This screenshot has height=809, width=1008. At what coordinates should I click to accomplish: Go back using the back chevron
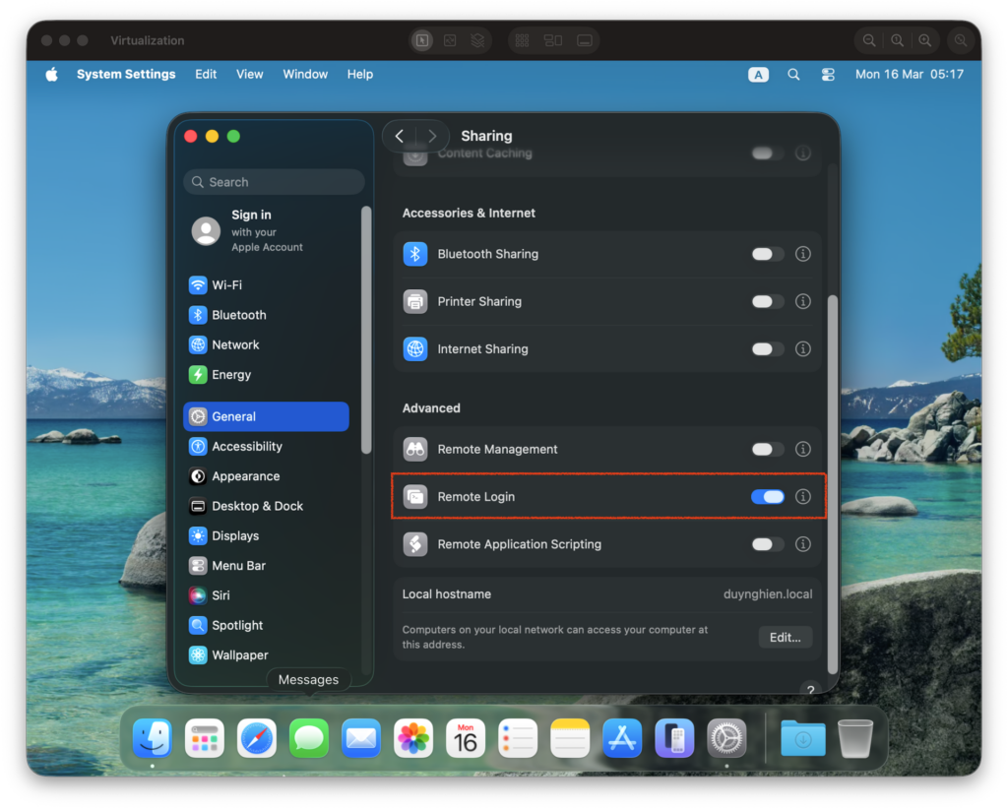tap(400, 136)
